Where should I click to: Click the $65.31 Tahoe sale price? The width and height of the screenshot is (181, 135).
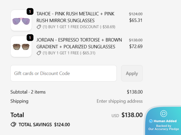coord(136,20)
